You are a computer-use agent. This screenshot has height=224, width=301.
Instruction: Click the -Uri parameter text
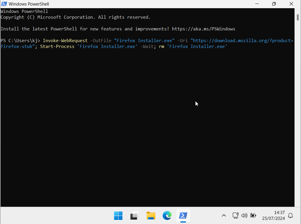click(183, 41)
